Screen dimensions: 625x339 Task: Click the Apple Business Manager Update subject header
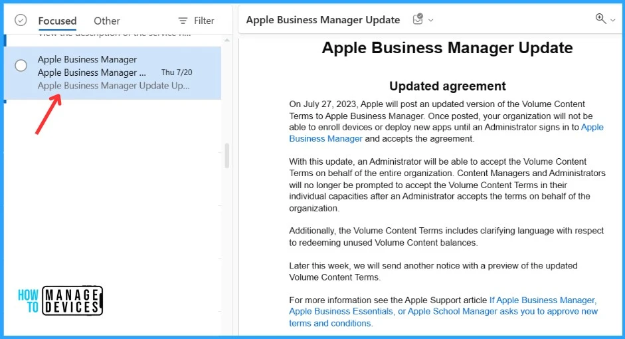click(x=323, y=20)
